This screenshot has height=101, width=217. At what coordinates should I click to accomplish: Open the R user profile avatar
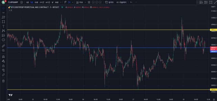pos(3,2)
